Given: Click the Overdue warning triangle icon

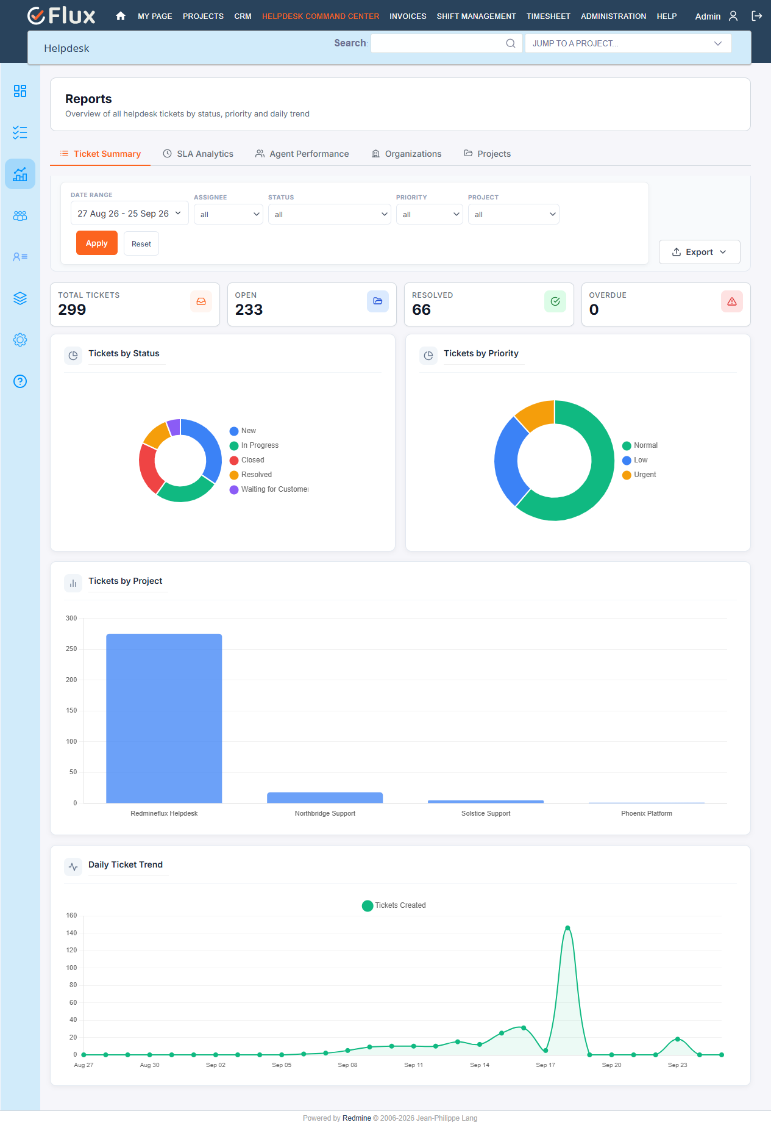Looking at the screenshot, I should click(732, 301).
